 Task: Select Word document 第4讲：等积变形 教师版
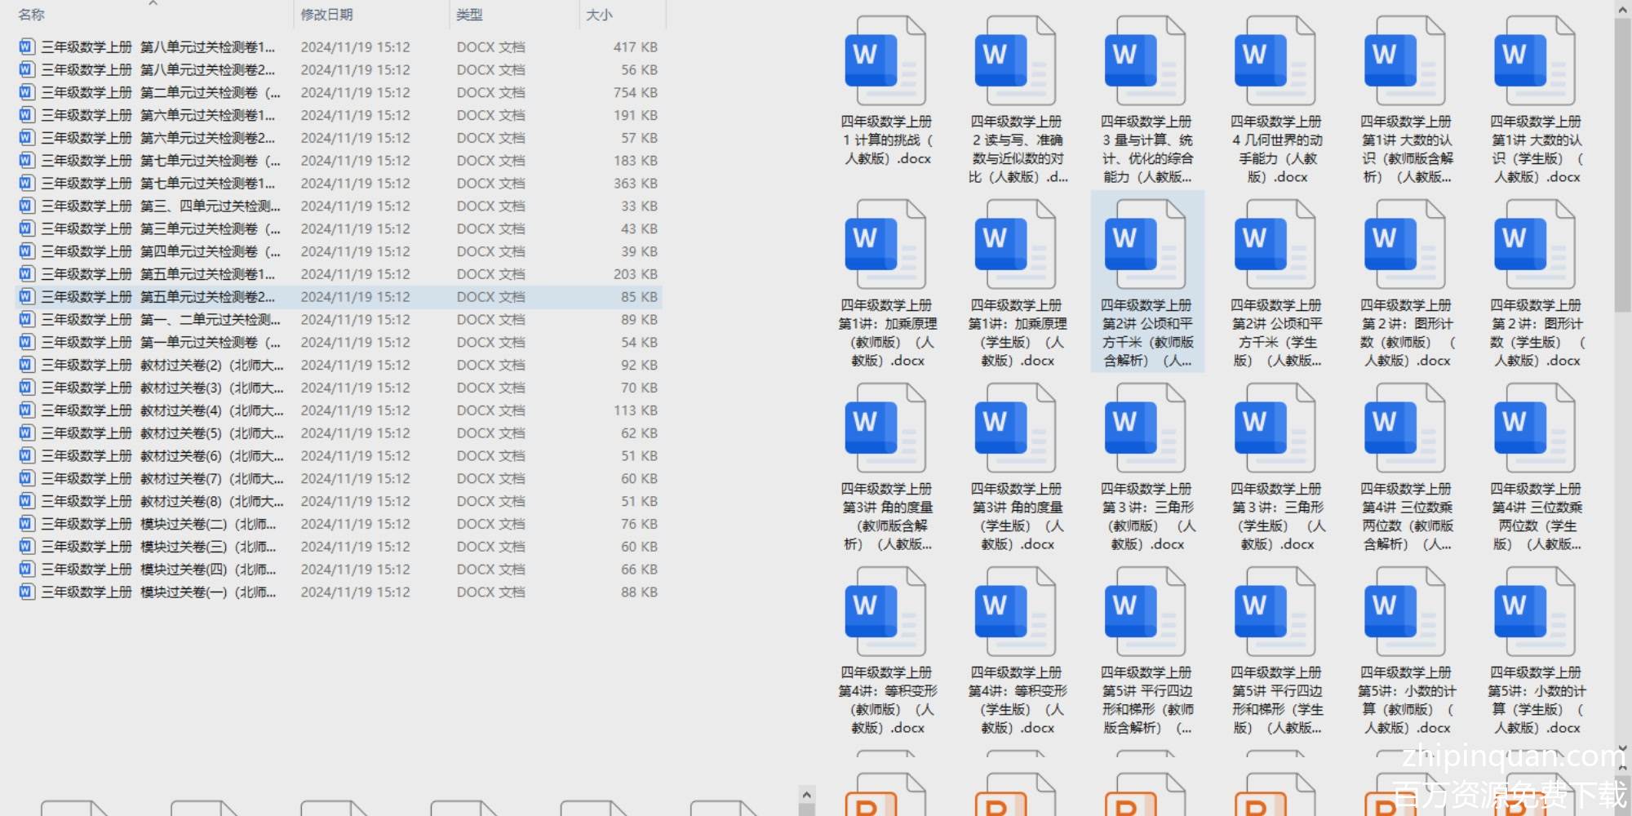[x=885, y=612]
